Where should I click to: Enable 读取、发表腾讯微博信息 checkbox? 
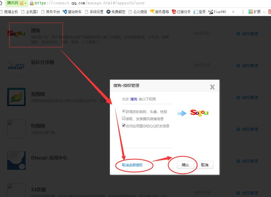(123, 118)
